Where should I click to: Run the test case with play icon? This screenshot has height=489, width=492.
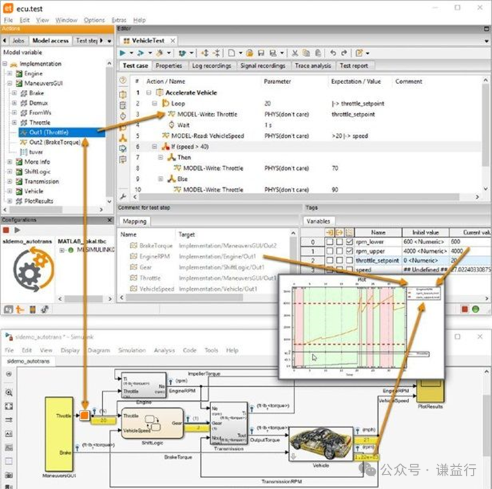point(123,53)
